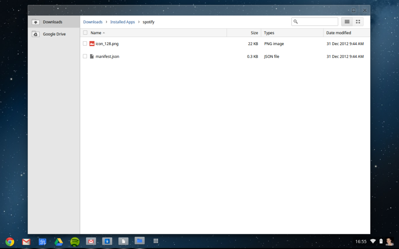The height and width of the screenshot is (249, 399).
Task: Check the checkbox next to icon_128.png
Action: pos(85,44)
